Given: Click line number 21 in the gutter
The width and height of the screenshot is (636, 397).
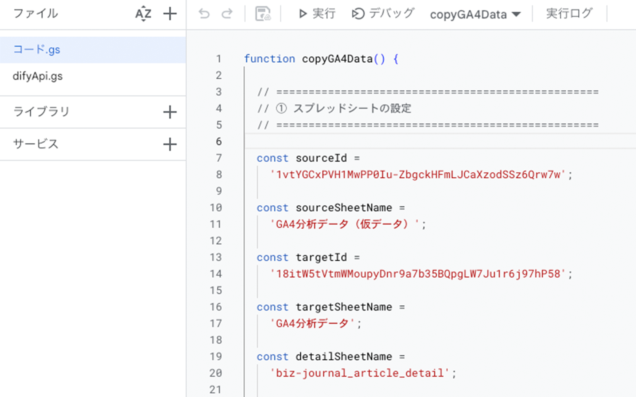Looking at the screenshot, I should 215,389.
